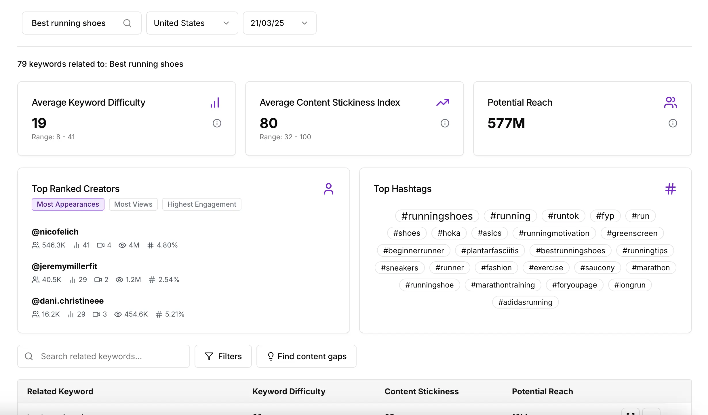Click the search magnifier in keyword search box
This screenshot has width=708, height=415.
(x=127, y=23)
